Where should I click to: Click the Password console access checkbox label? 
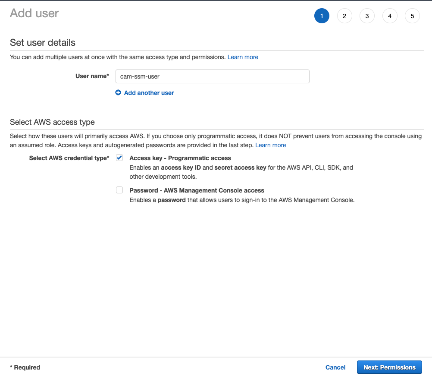(197, 190)
